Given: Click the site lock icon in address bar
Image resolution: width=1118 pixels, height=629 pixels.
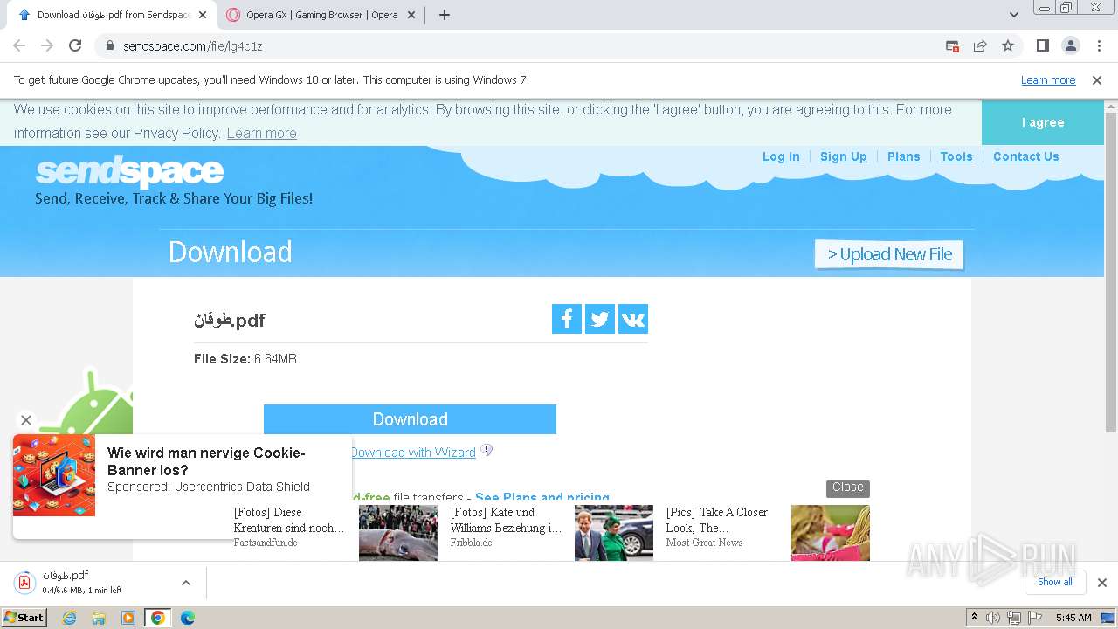Looking at the screenshot, I should tap(110, 45).
